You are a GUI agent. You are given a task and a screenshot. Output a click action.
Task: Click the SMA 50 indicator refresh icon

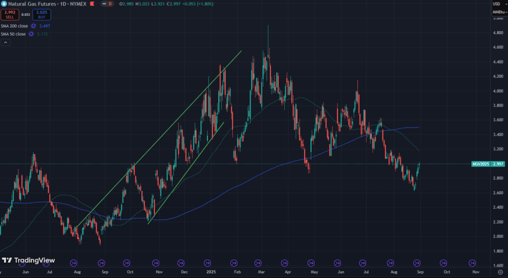(31, 34)
